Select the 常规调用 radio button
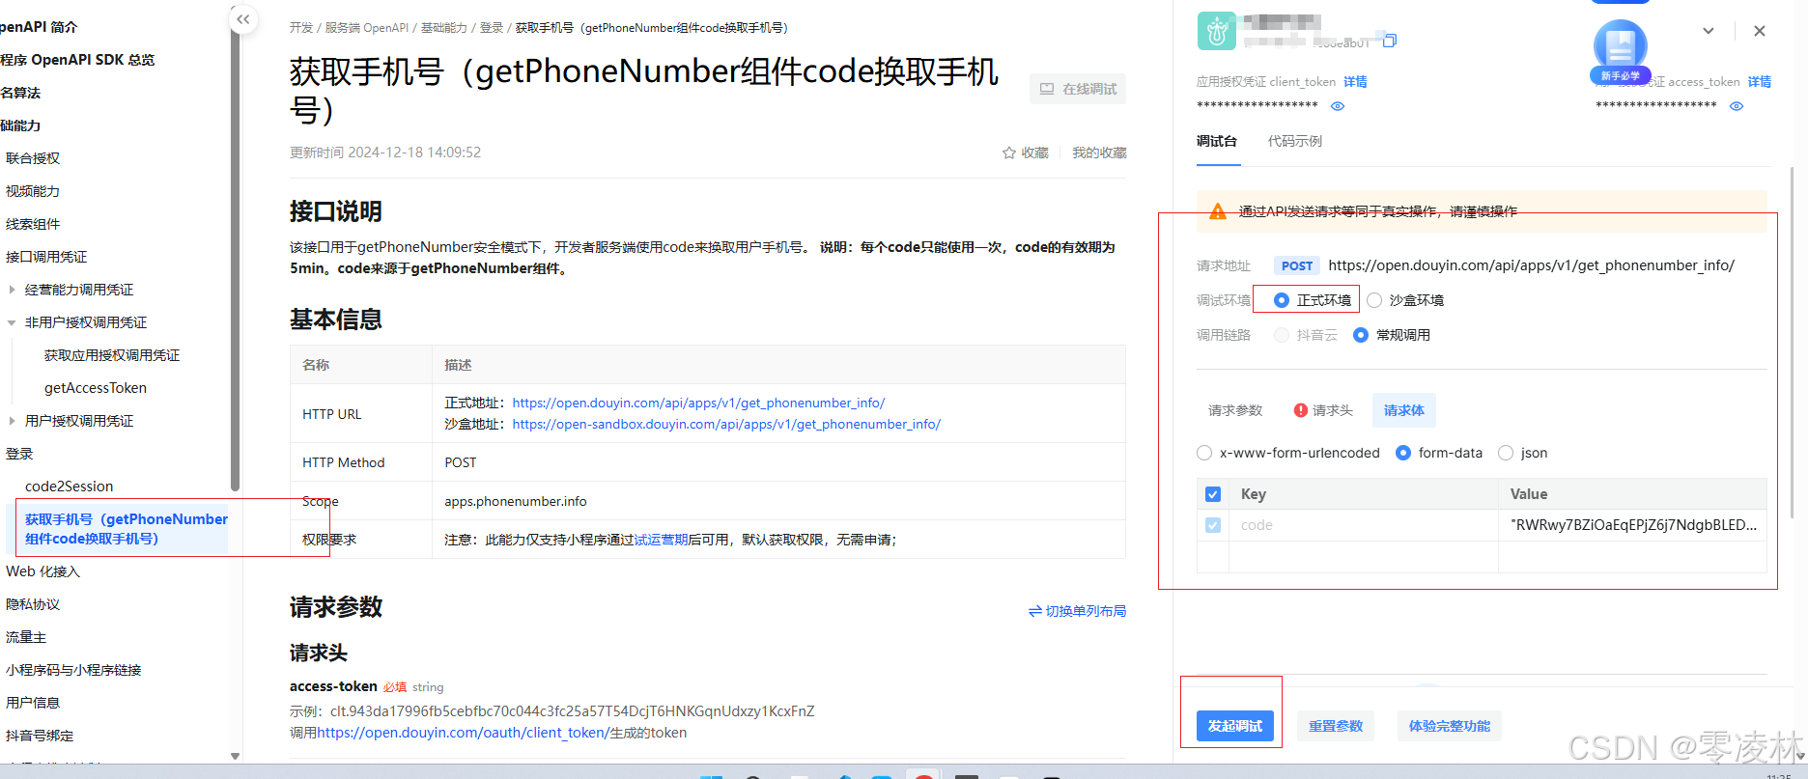The height and width of the screenshot is (779, 1808). 1361,335
